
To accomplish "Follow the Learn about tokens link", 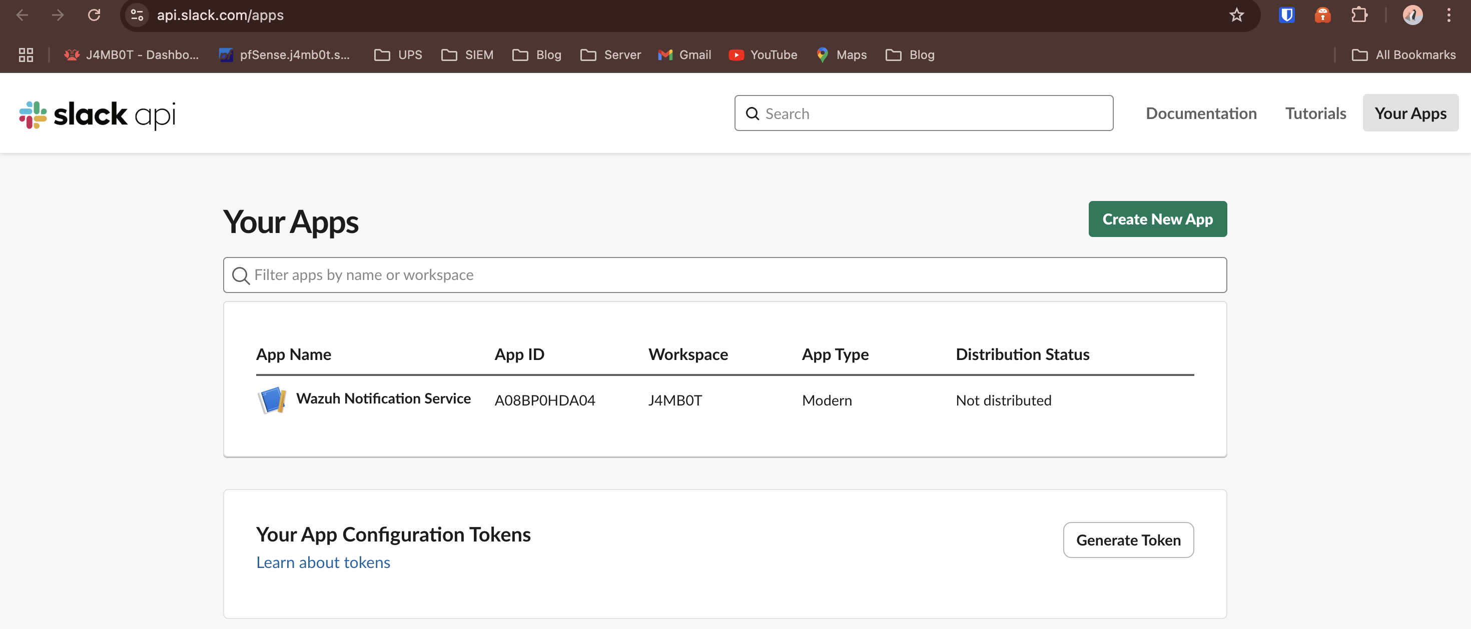I will click(323, 563).
